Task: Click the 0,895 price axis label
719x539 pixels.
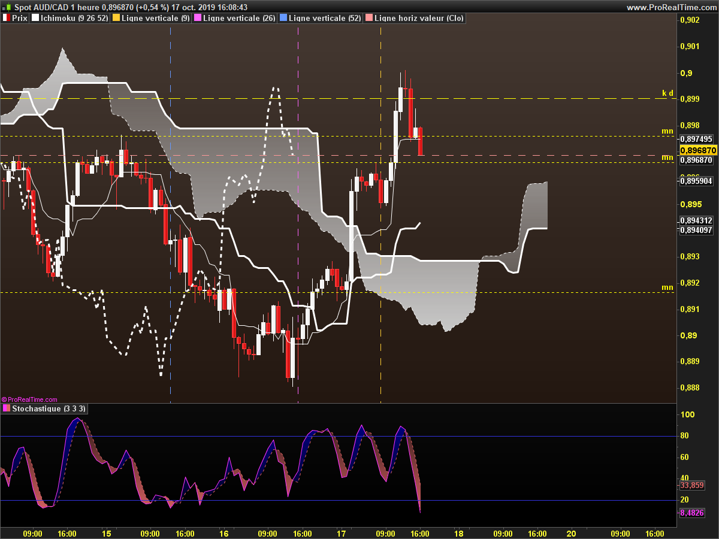Action: click(x=690, y=204)
